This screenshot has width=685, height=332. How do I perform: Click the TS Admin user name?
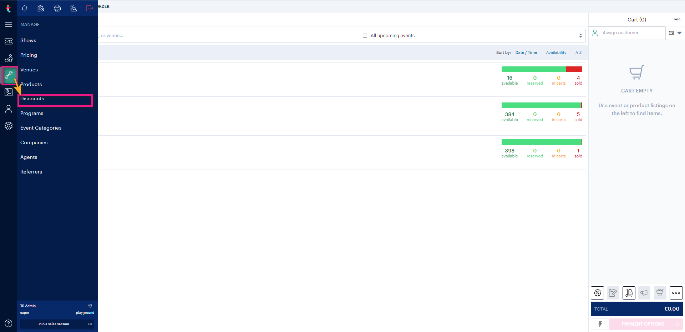click(x=28, y=306)
